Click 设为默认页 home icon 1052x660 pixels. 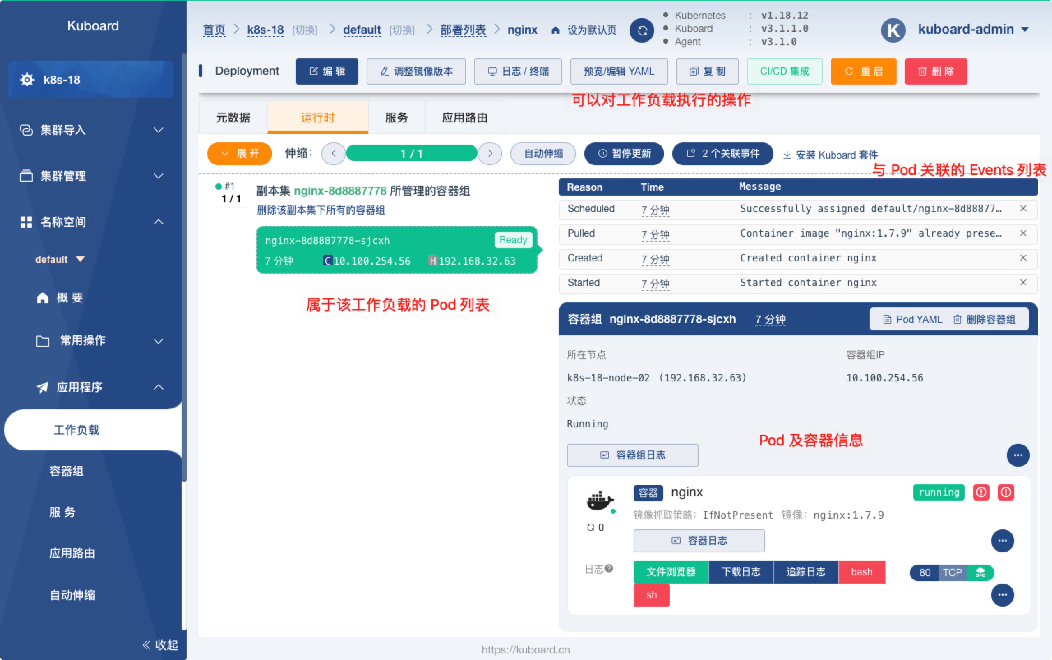point(555,30)
